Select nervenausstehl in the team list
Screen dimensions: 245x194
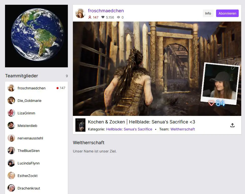pos(36,138)
